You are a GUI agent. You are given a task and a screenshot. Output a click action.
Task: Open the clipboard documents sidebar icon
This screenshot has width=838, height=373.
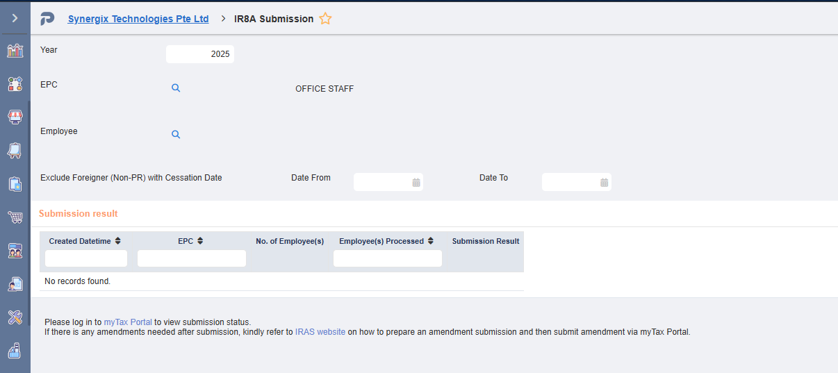tap(15, 184)
